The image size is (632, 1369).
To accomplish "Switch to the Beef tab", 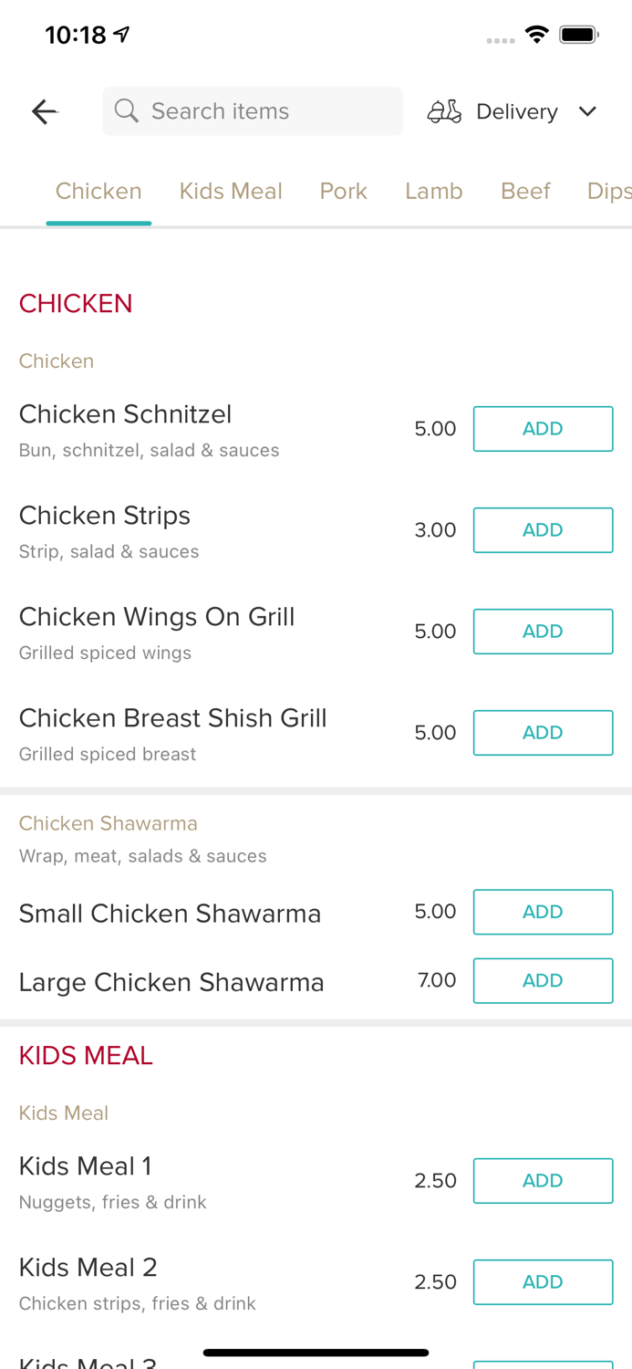I will point(525,191).
